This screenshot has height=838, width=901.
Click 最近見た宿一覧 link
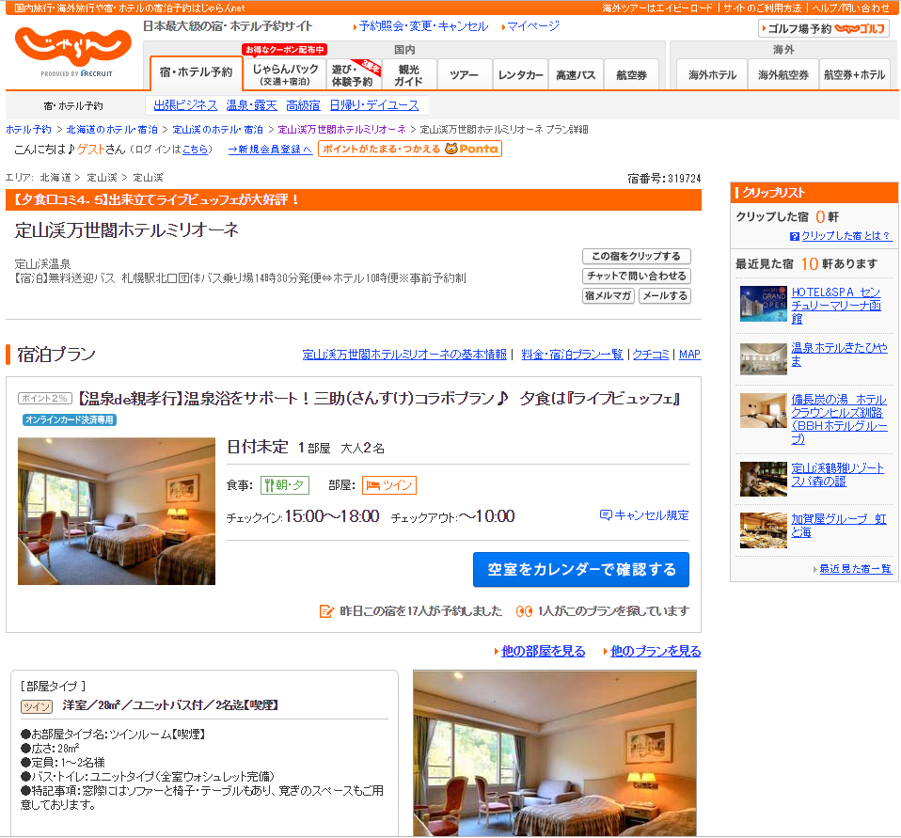pyautogui.click(x=855, y=569)
